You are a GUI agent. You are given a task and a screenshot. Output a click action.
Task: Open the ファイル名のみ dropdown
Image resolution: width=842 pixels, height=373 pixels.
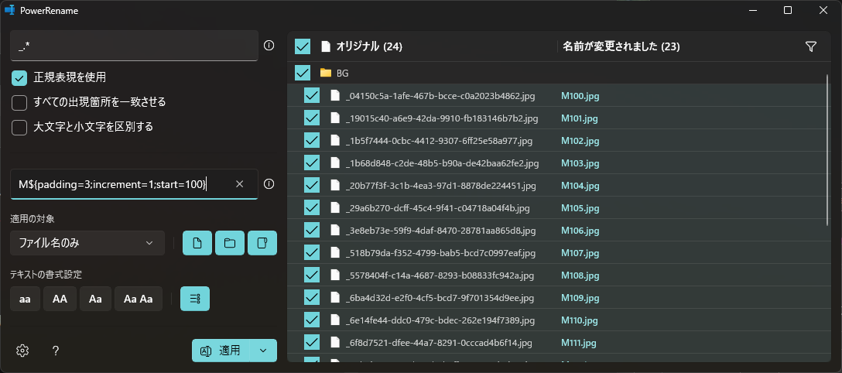tap(87, 243)
